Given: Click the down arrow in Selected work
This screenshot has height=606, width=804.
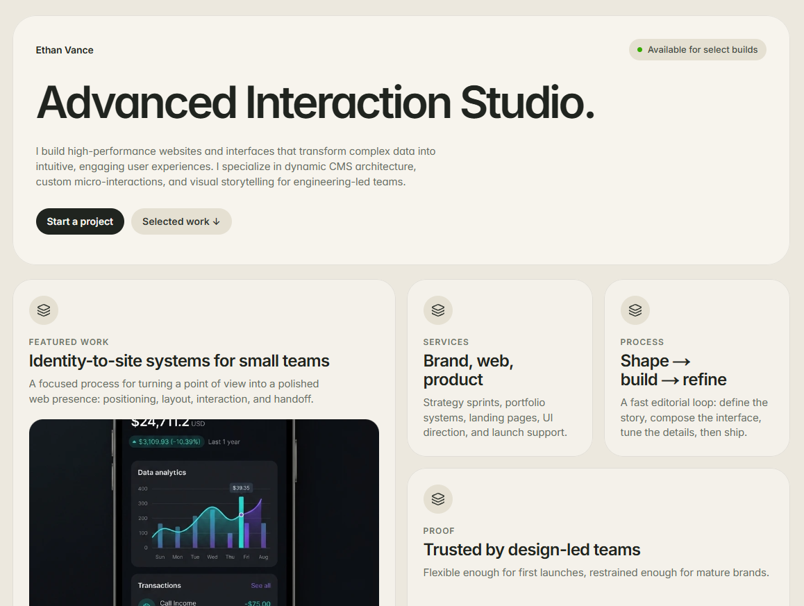Looking at the screenshot, I should point(217,221).
